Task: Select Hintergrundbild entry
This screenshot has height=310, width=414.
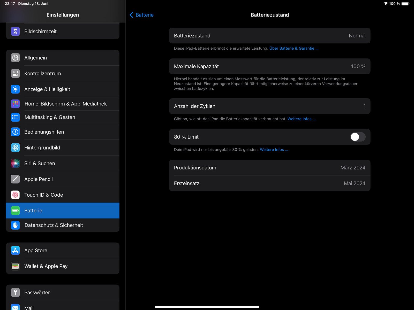Action: 63,148
